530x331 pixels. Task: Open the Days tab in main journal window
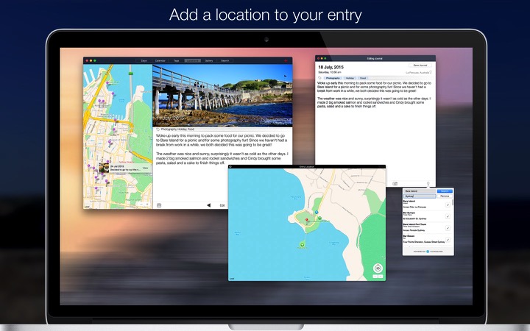144,61
